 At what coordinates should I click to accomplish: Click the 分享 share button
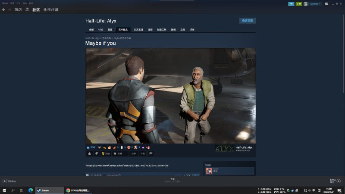click(x=134, y=153)
